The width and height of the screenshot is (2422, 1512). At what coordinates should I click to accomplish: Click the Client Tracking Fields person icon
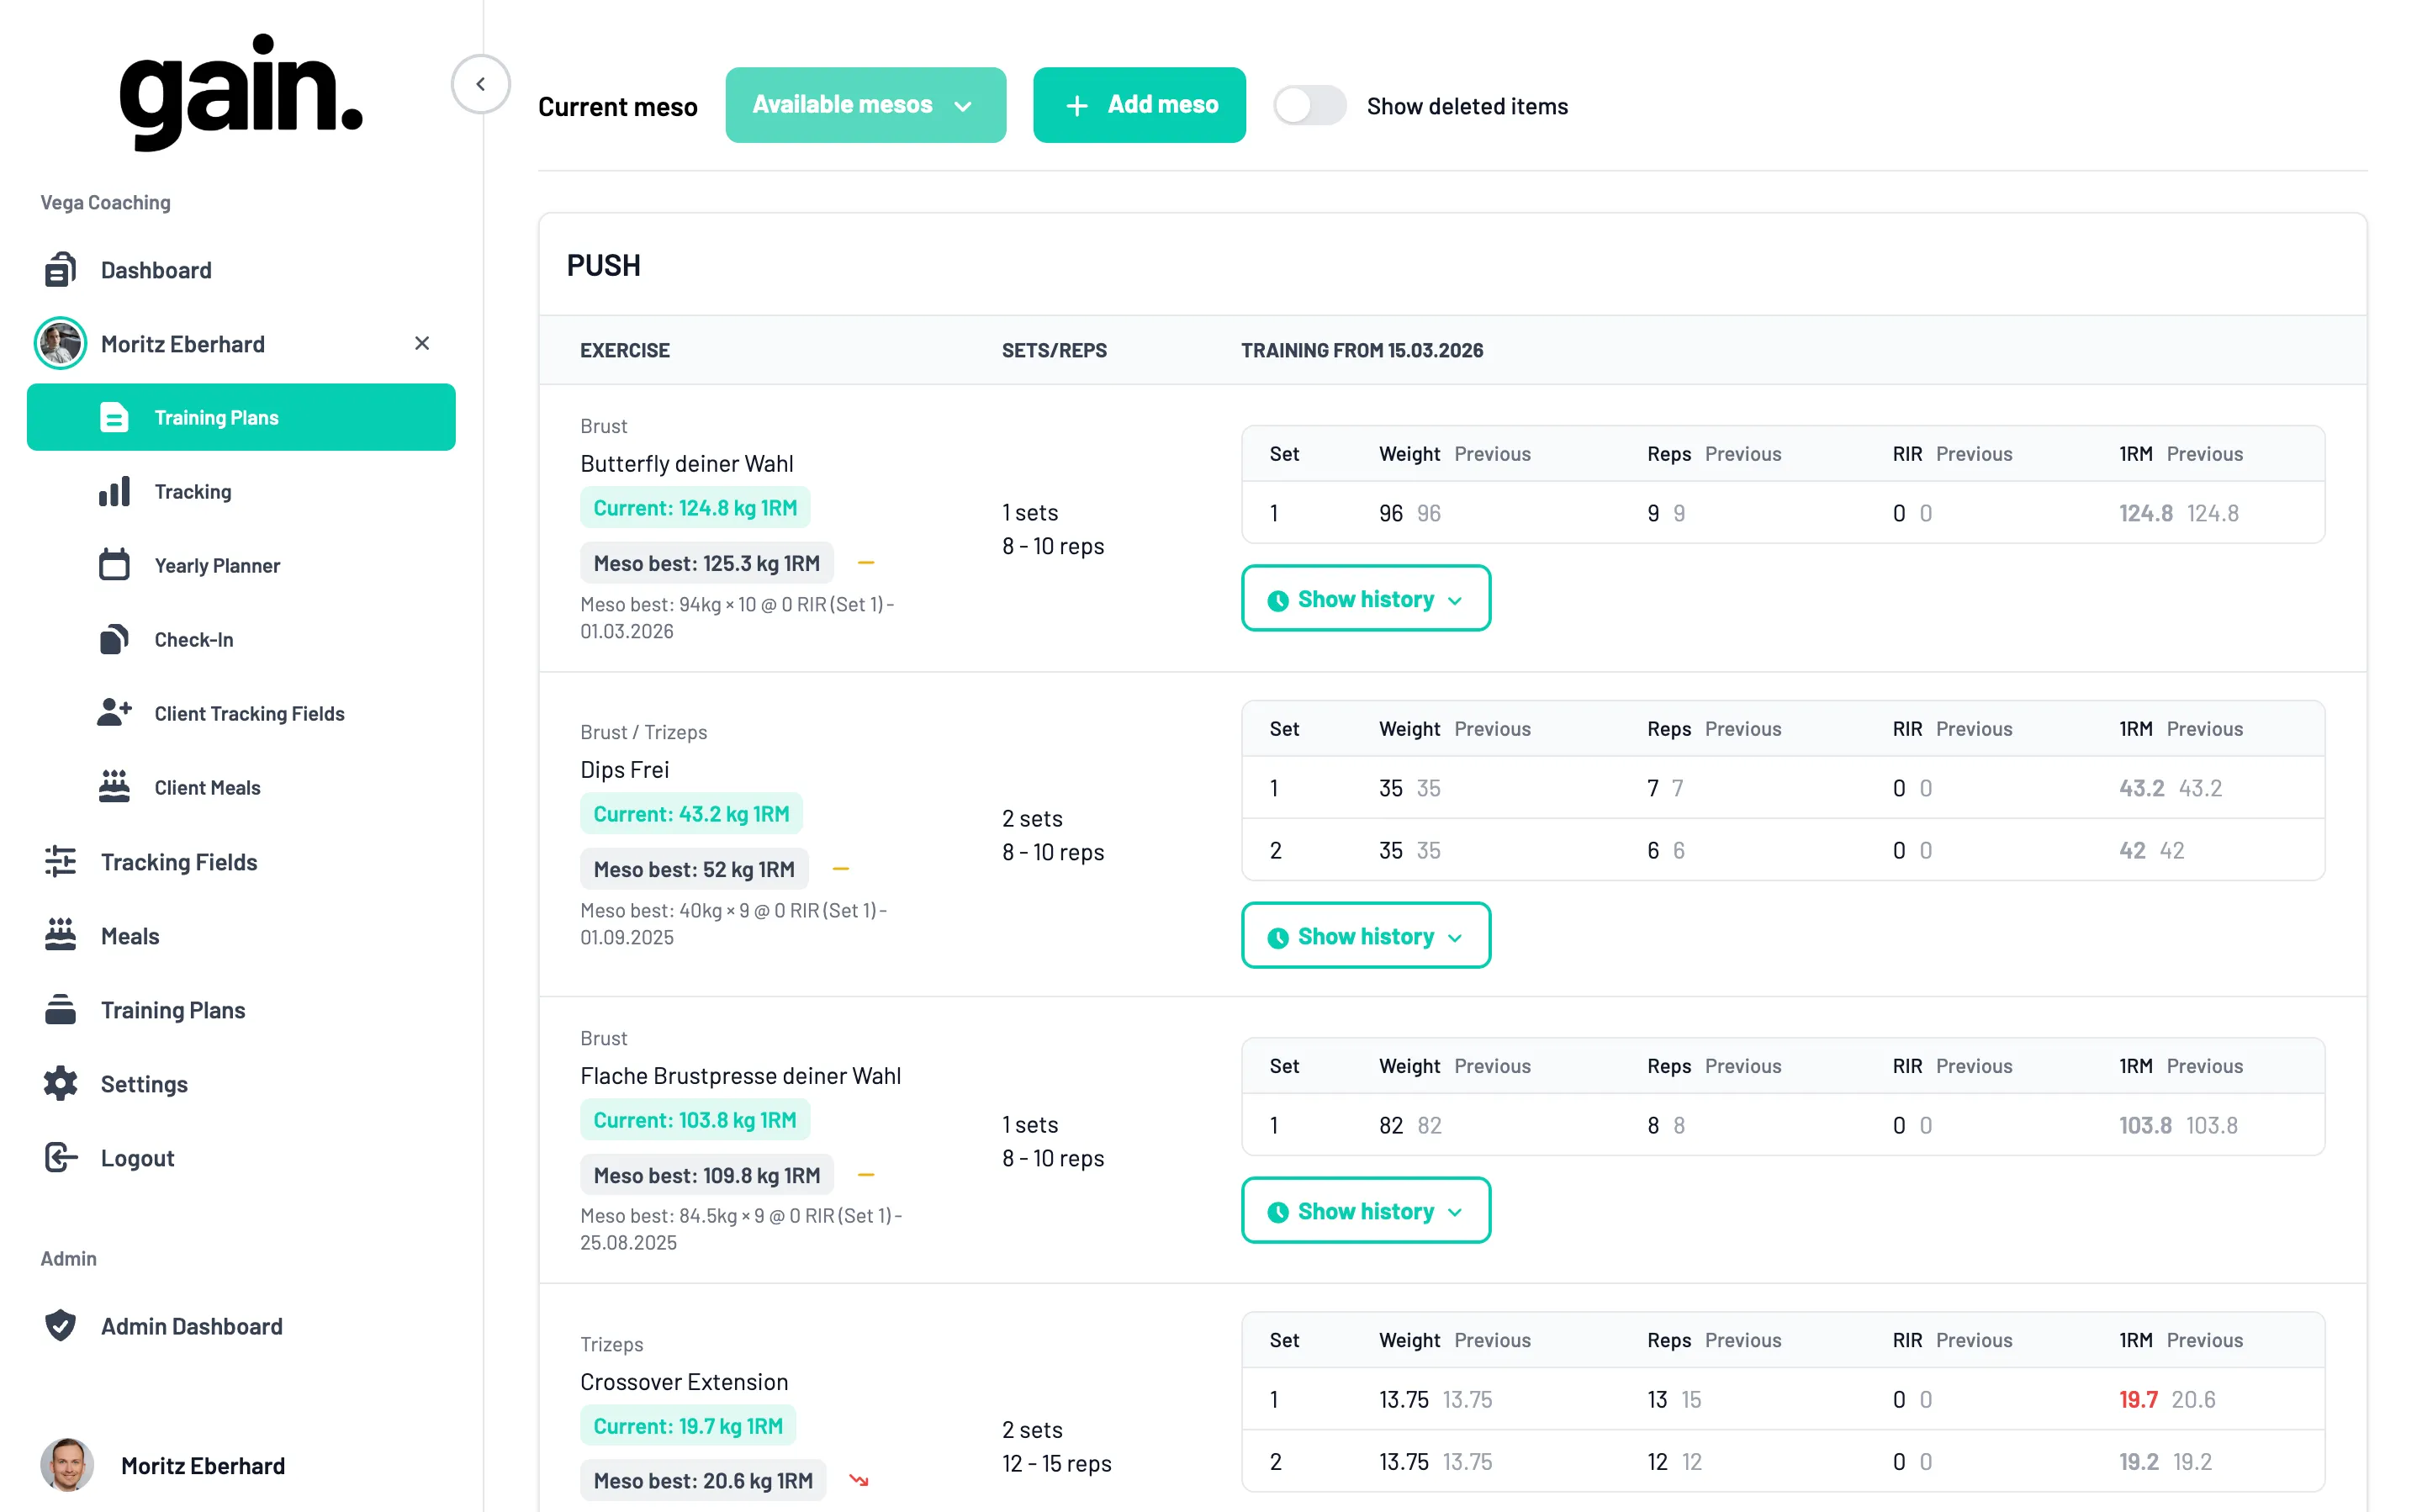pos(114,713)
